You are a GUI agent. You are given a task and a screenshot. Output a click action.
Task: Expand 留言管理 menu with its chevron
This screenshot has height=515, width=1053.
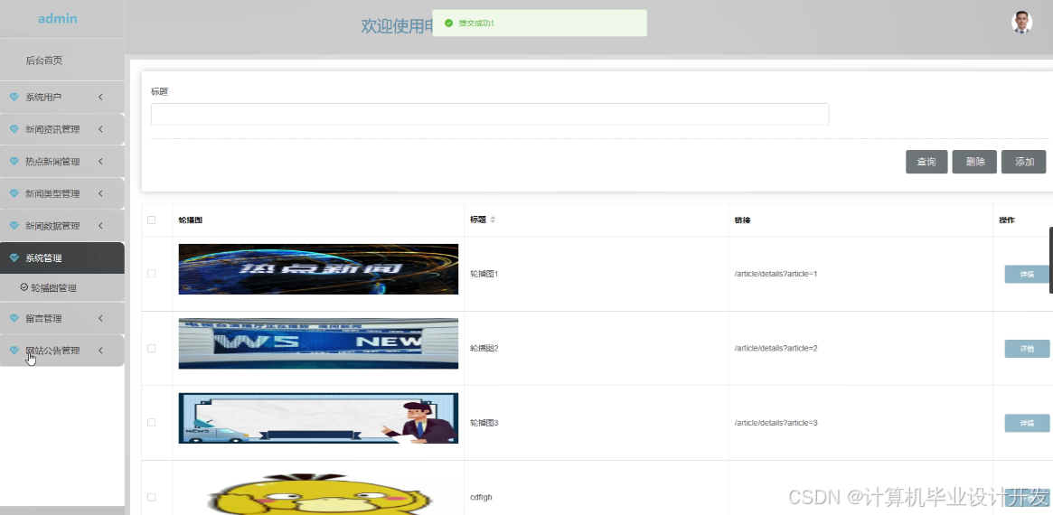tap(100, 318)
